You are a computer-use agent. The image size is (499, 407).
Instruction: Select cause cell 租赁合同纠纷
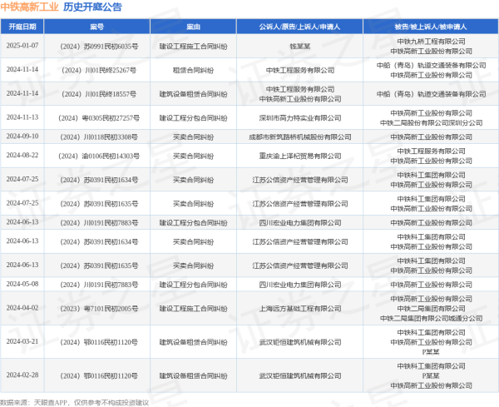193,70
